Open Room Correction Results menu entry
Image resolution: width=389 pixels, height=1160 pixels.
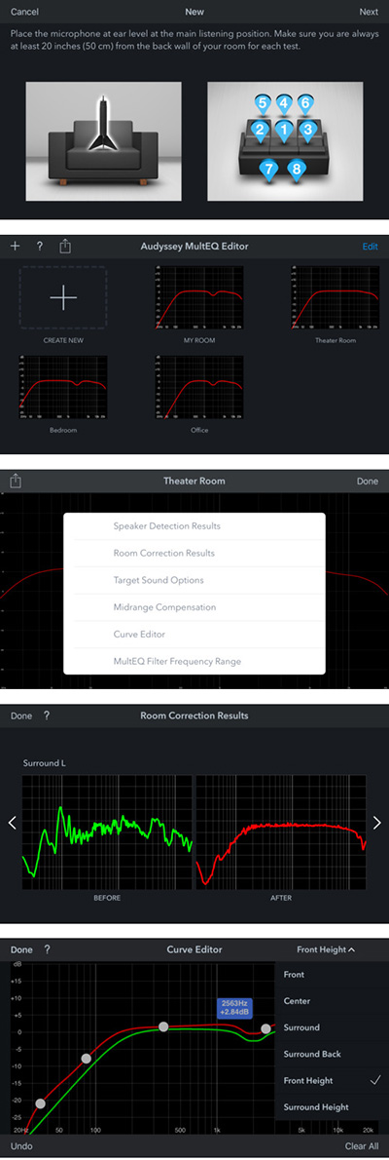coord(194,554)
